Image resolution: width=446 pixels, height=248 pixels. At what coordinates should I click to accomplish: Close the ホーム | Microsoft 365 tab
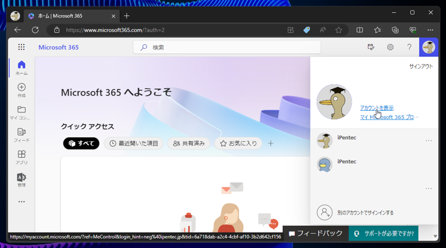point(113,16)
